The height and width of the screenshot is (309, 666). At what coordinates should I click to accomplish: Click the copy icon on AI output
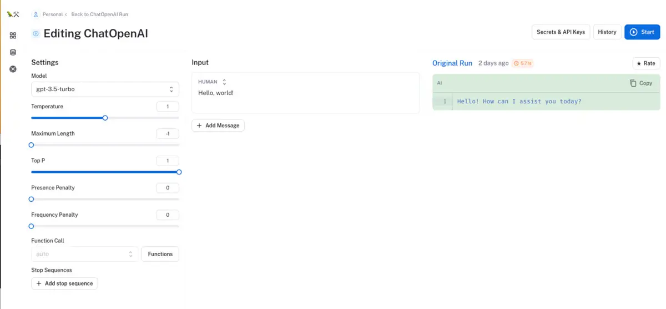[633, 83]
